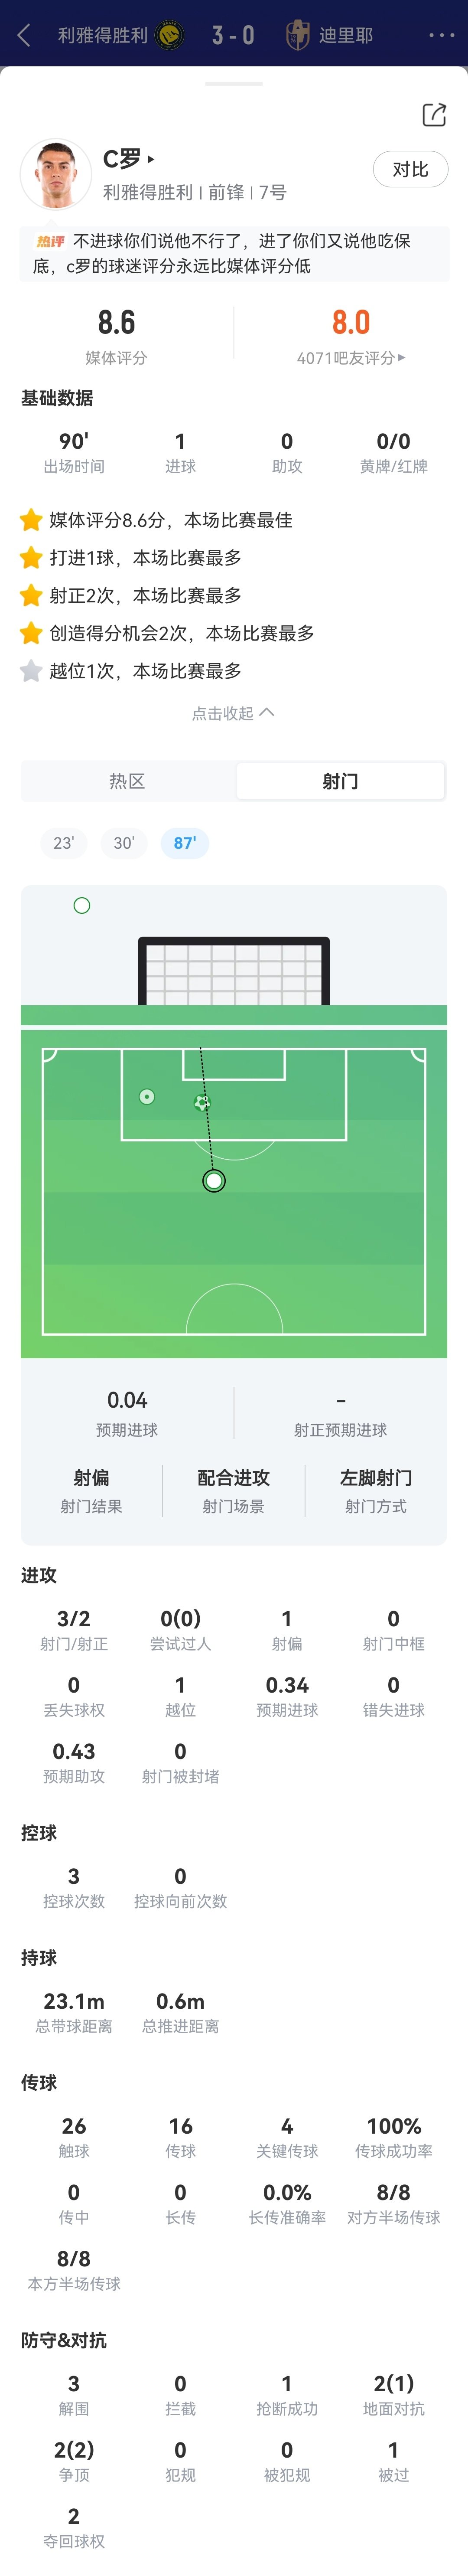Collapse highlights via 点击收起
468x2576 pixels.
(x=233, y=713)
